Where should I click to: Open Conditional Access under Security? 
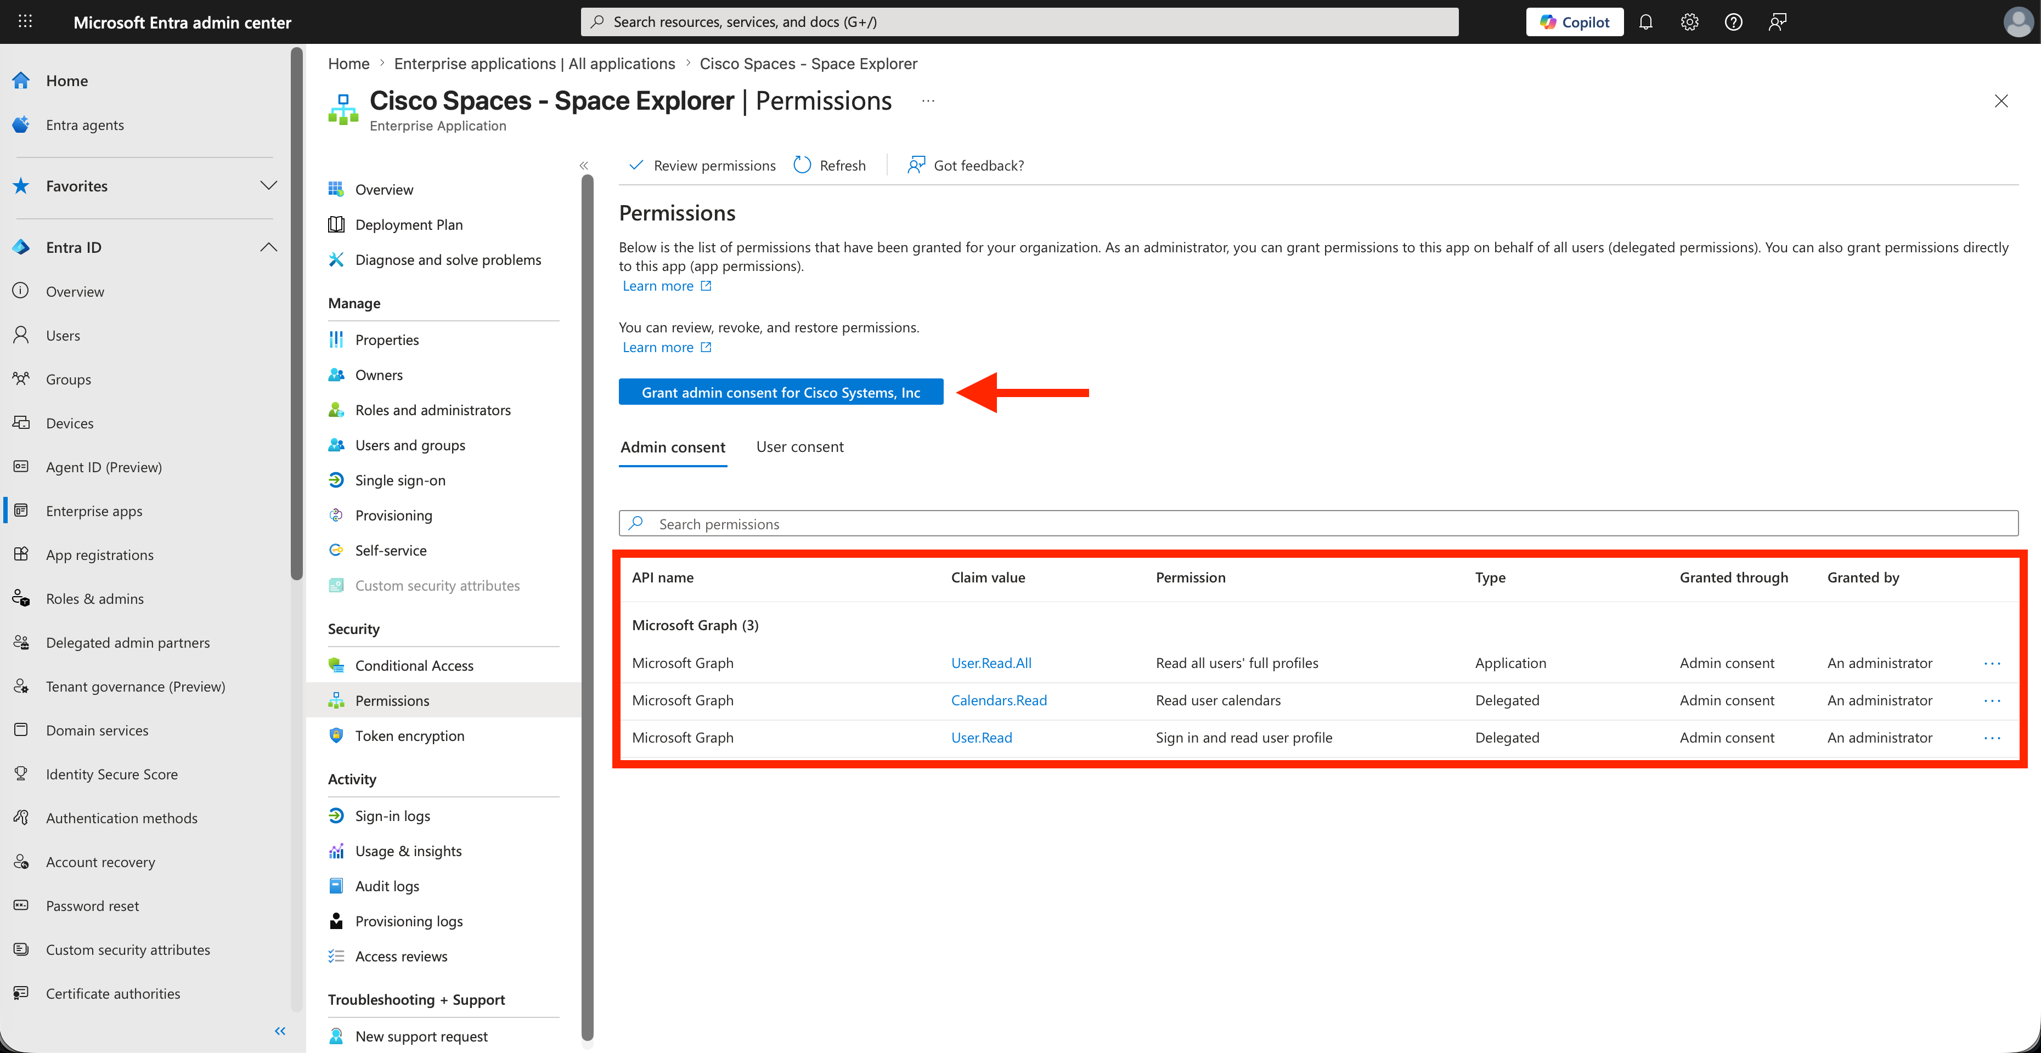click(414, 665)
